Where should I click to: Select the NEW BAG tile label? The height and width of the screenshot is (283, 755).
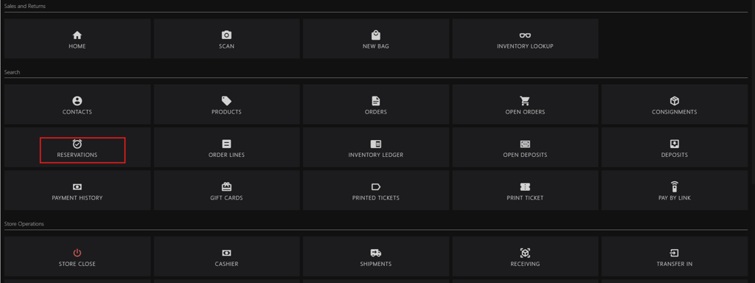point(375,46)
